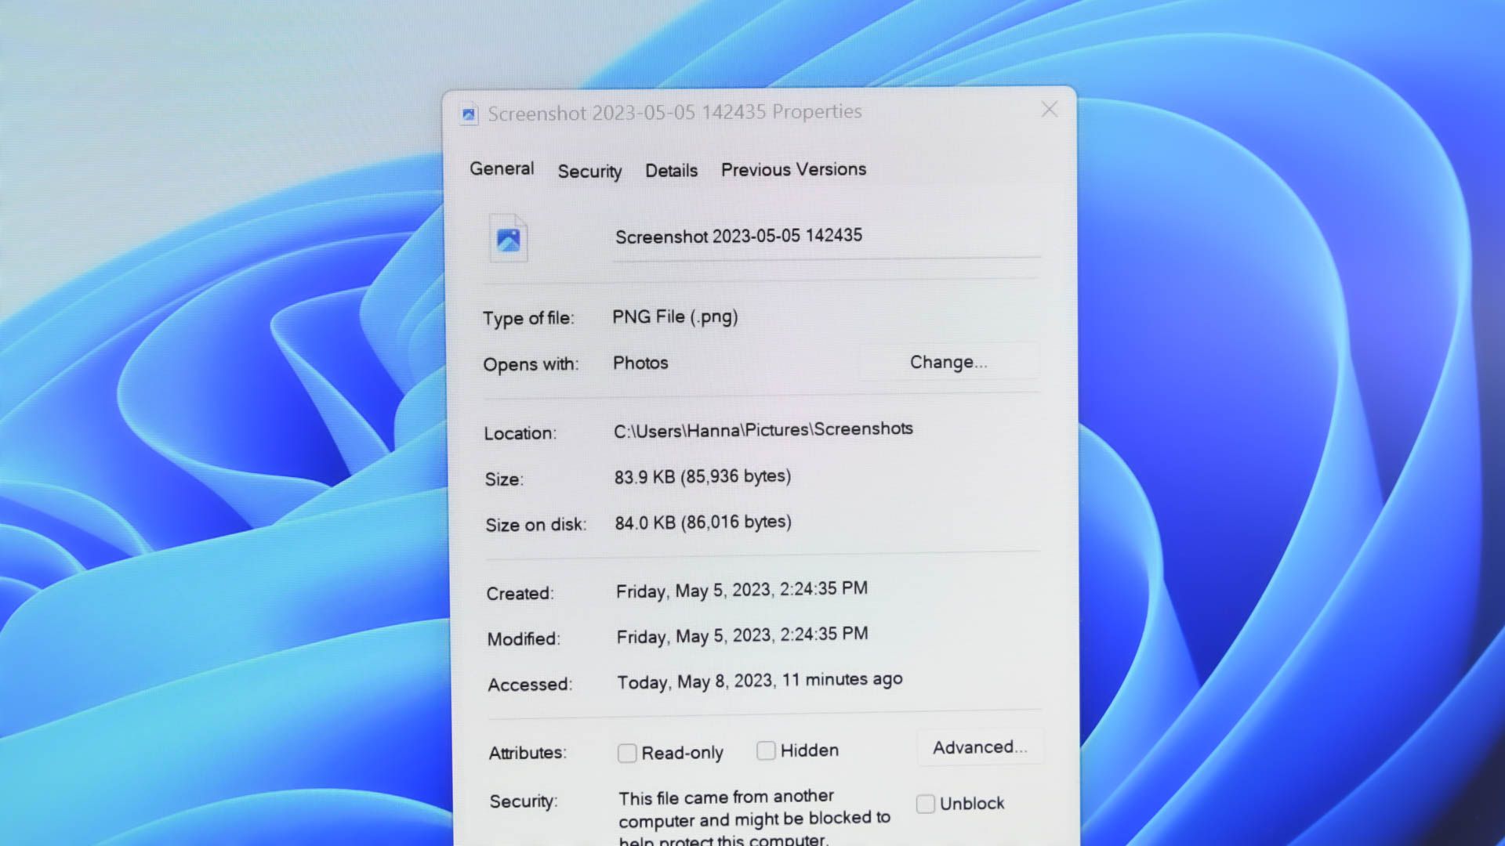Click the dialog title Screenshot 2023-05-05 142435 Properties
The height and width of the screenshot is (846, 1505).
pos(674,112)
